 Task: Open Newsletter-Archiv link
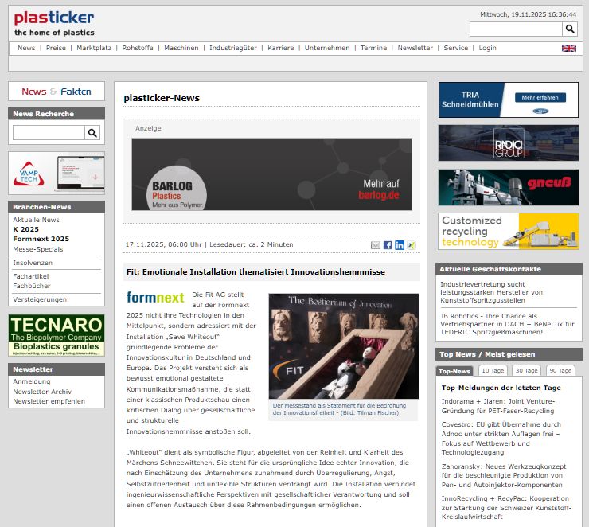pyautogui.click(x=42, y=392)
